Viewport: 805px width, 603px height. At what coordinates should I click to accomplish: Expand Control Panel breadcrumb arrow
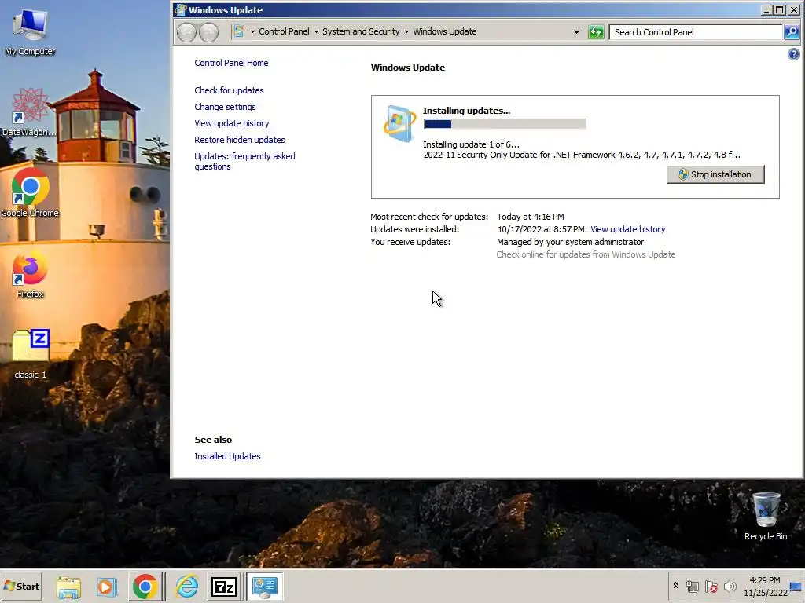(x=316, y=31)
